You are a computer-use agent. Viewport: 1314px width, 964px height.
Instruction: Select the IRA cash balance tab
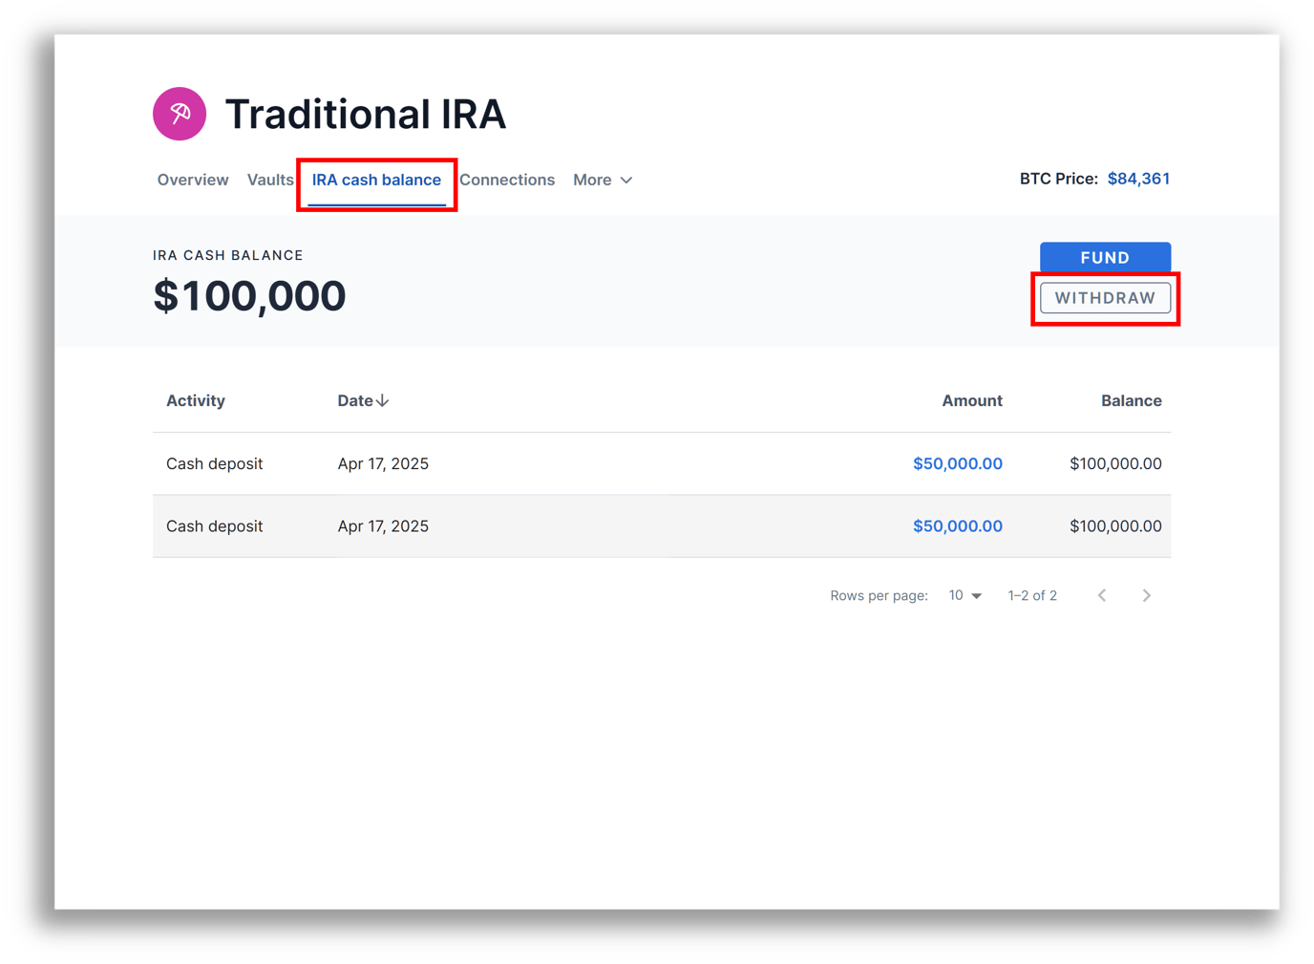[x=376, y=180]
